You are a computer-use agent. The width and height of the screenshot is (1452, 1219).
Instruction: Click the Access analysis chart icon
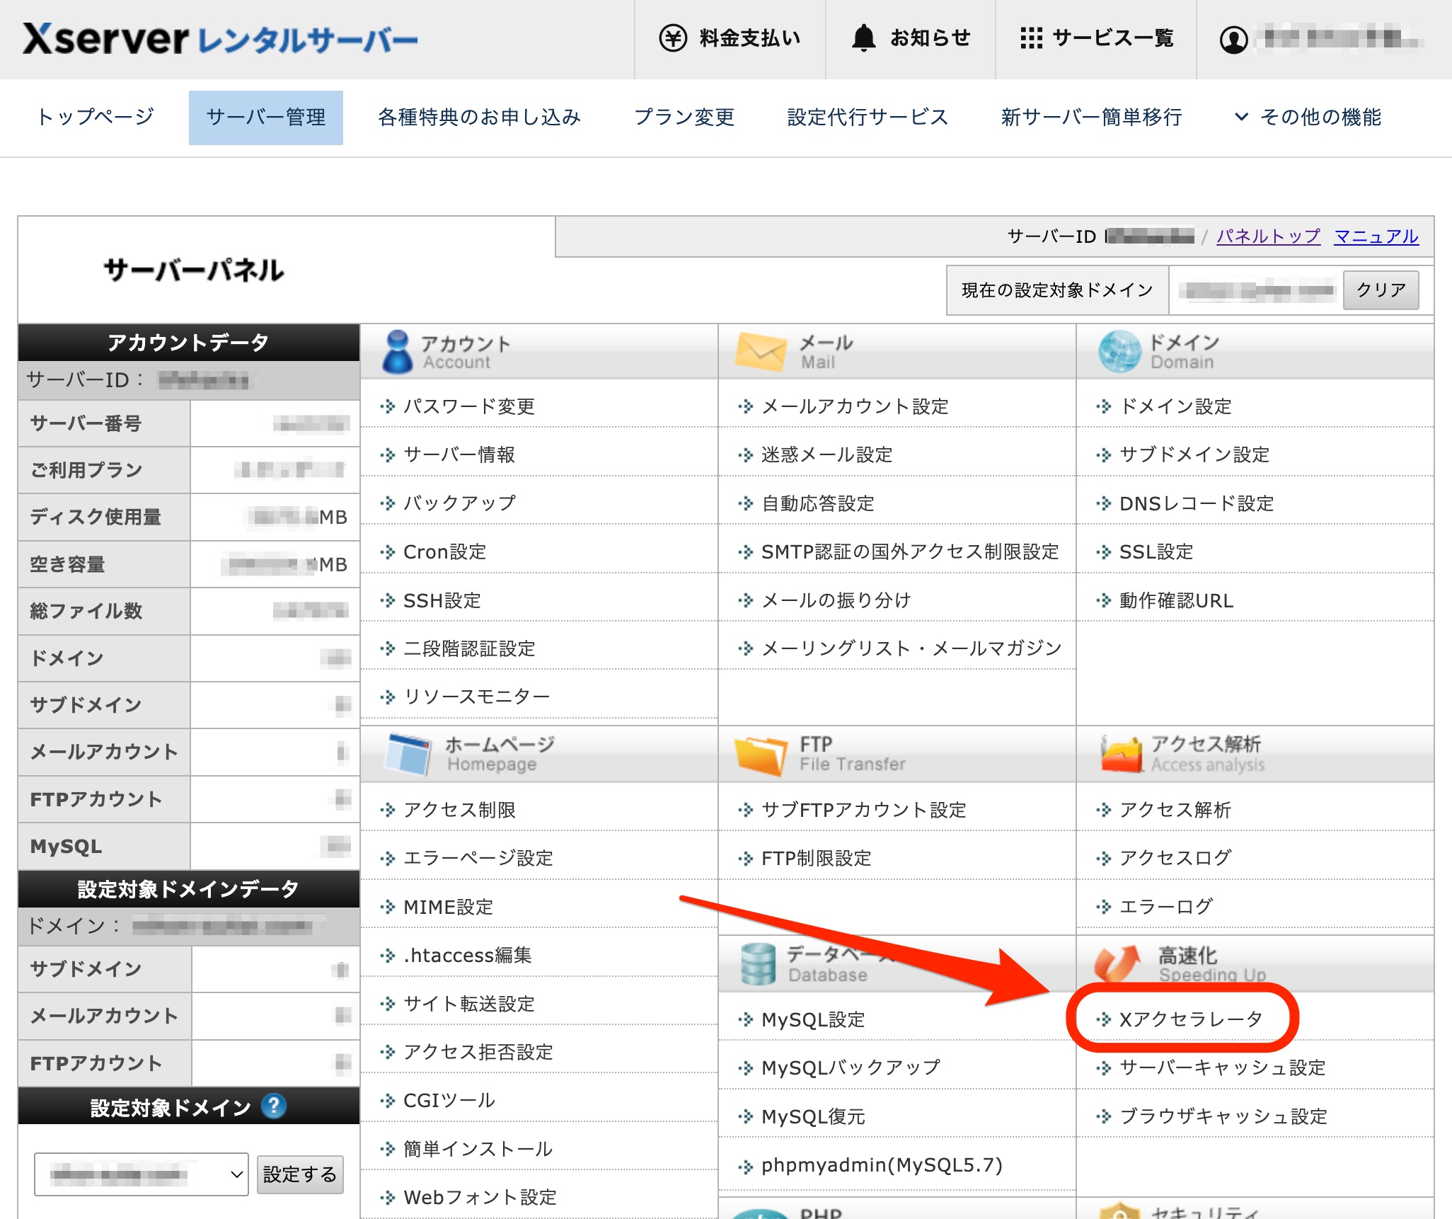click(x=1122, y=754)
